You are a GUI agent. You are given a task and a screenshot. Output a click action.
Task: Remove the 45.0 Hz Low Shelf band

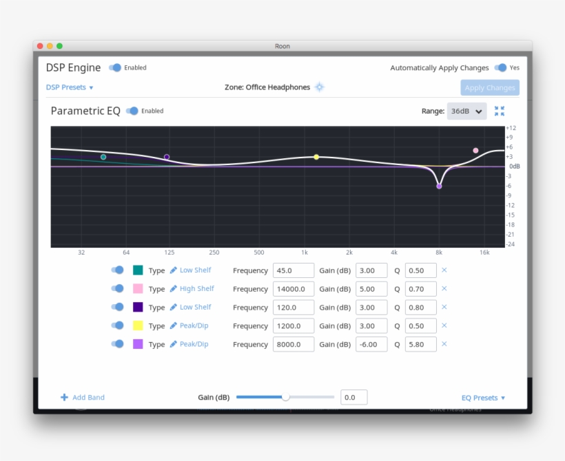coord(444,270)
